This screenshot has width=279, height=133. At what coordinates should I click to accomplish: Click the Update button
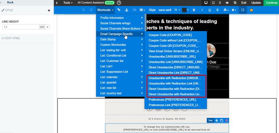pos(256,3)
